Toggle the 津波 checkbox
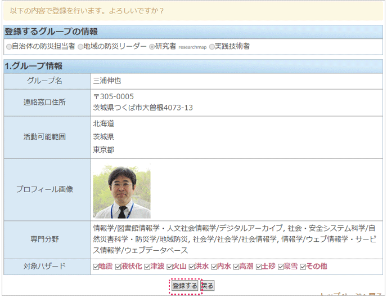Viewport: 387px width, 297px height. (147, 267)
